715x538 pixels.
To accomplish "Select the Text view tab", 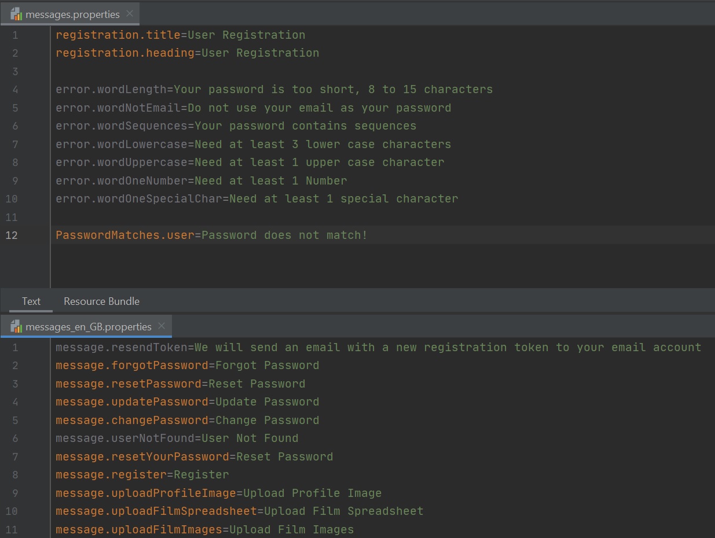I will (x=31, y=301).
